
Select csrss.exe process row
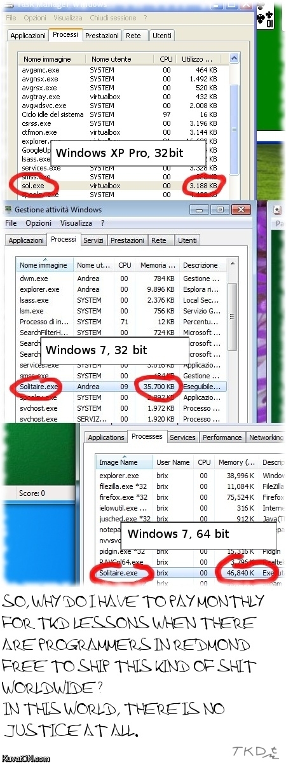coord(124,123)
